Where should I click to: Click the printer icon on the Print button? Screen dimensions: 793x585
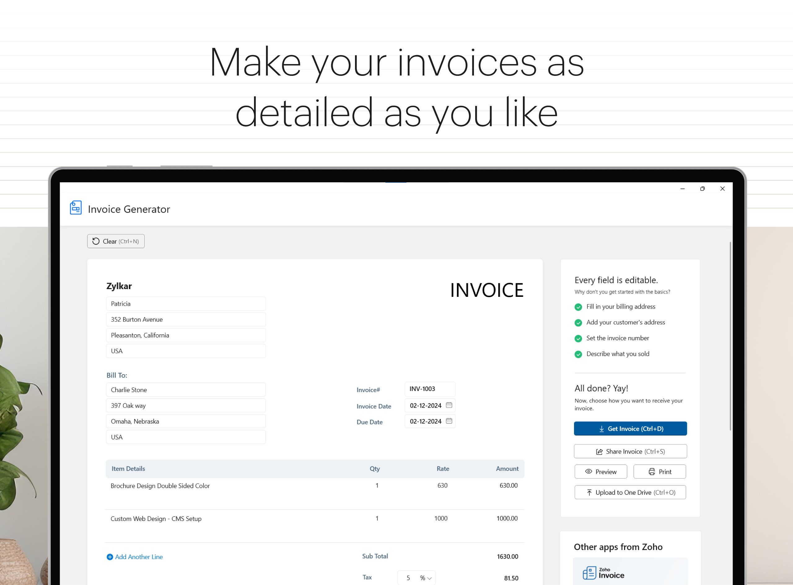[x=652, y=471]
